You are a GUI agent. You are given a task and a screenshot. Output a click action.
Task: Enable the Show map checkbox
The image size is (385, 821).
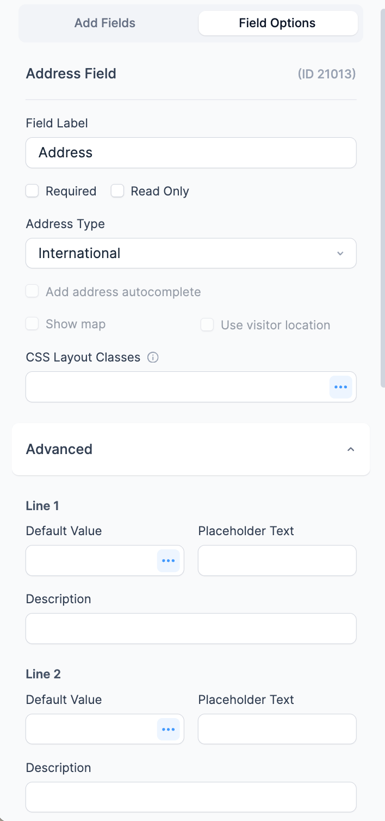click(x=33, y=324)
